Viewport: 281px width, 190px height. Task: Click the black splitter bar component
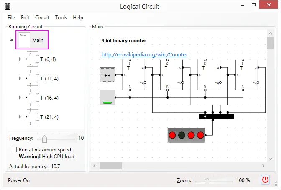[216, 116]
